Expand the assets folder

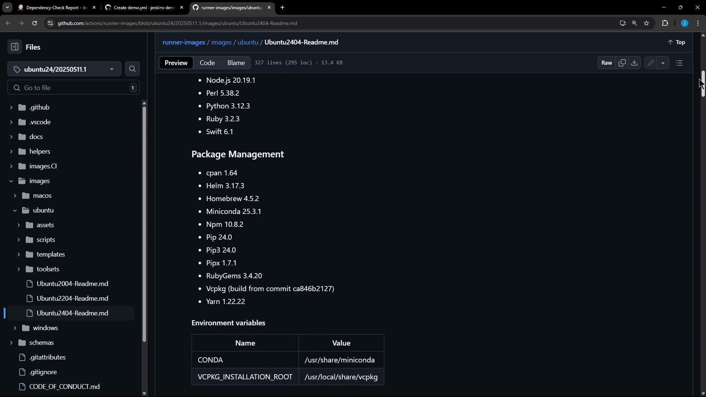click(18, 225)
